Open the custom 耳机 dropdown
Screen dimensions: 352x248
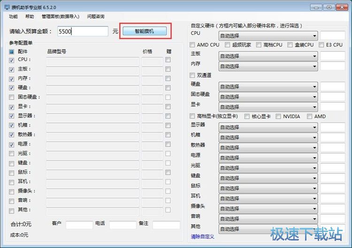pyautogui.click(x=268, y=199)
